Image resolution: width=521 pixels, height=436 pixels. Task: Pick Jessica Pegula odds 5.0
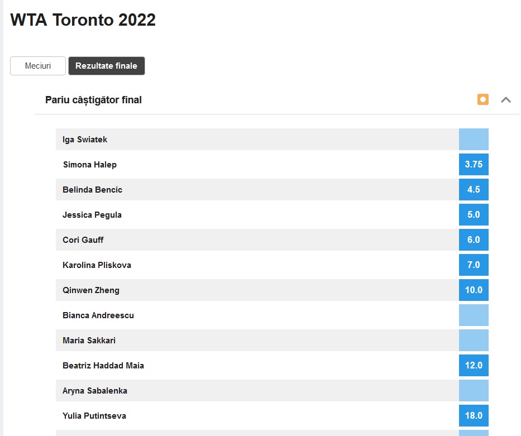[474, 215]
